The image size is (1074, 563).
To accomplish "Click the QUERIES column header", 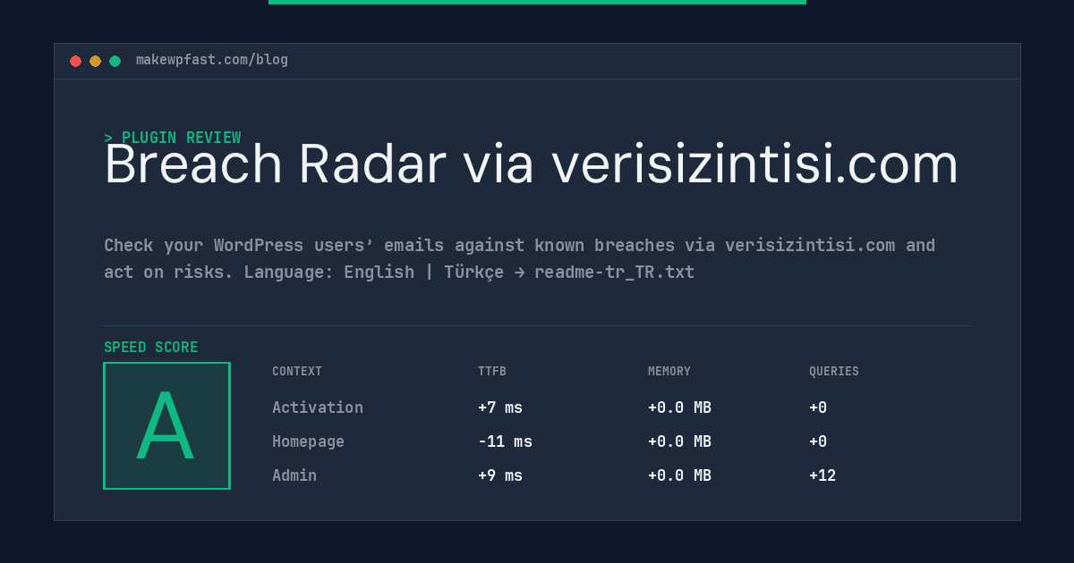I will [x=834, y=372].
